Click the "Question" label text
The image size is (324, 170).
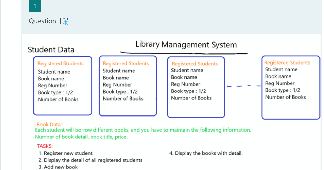point(42,21)
